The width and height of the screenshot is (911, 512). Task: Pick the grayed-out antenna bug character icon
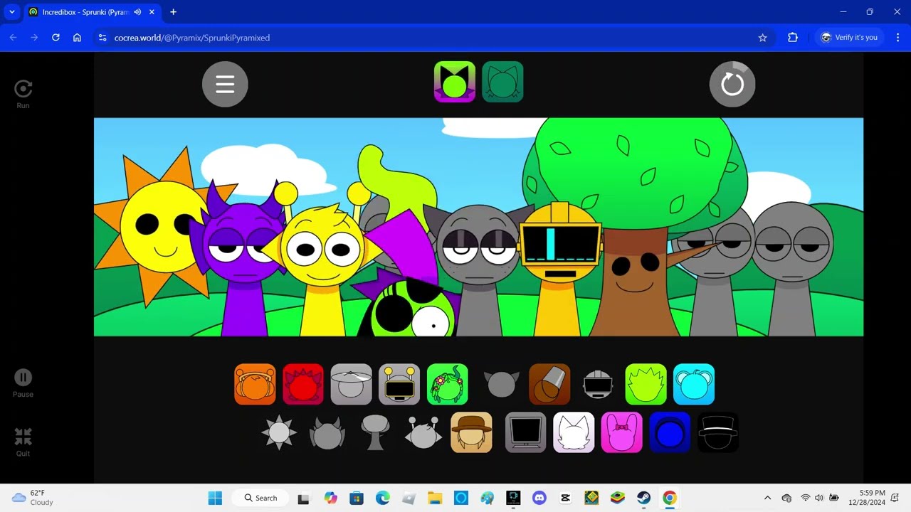[x=423, y=432]
